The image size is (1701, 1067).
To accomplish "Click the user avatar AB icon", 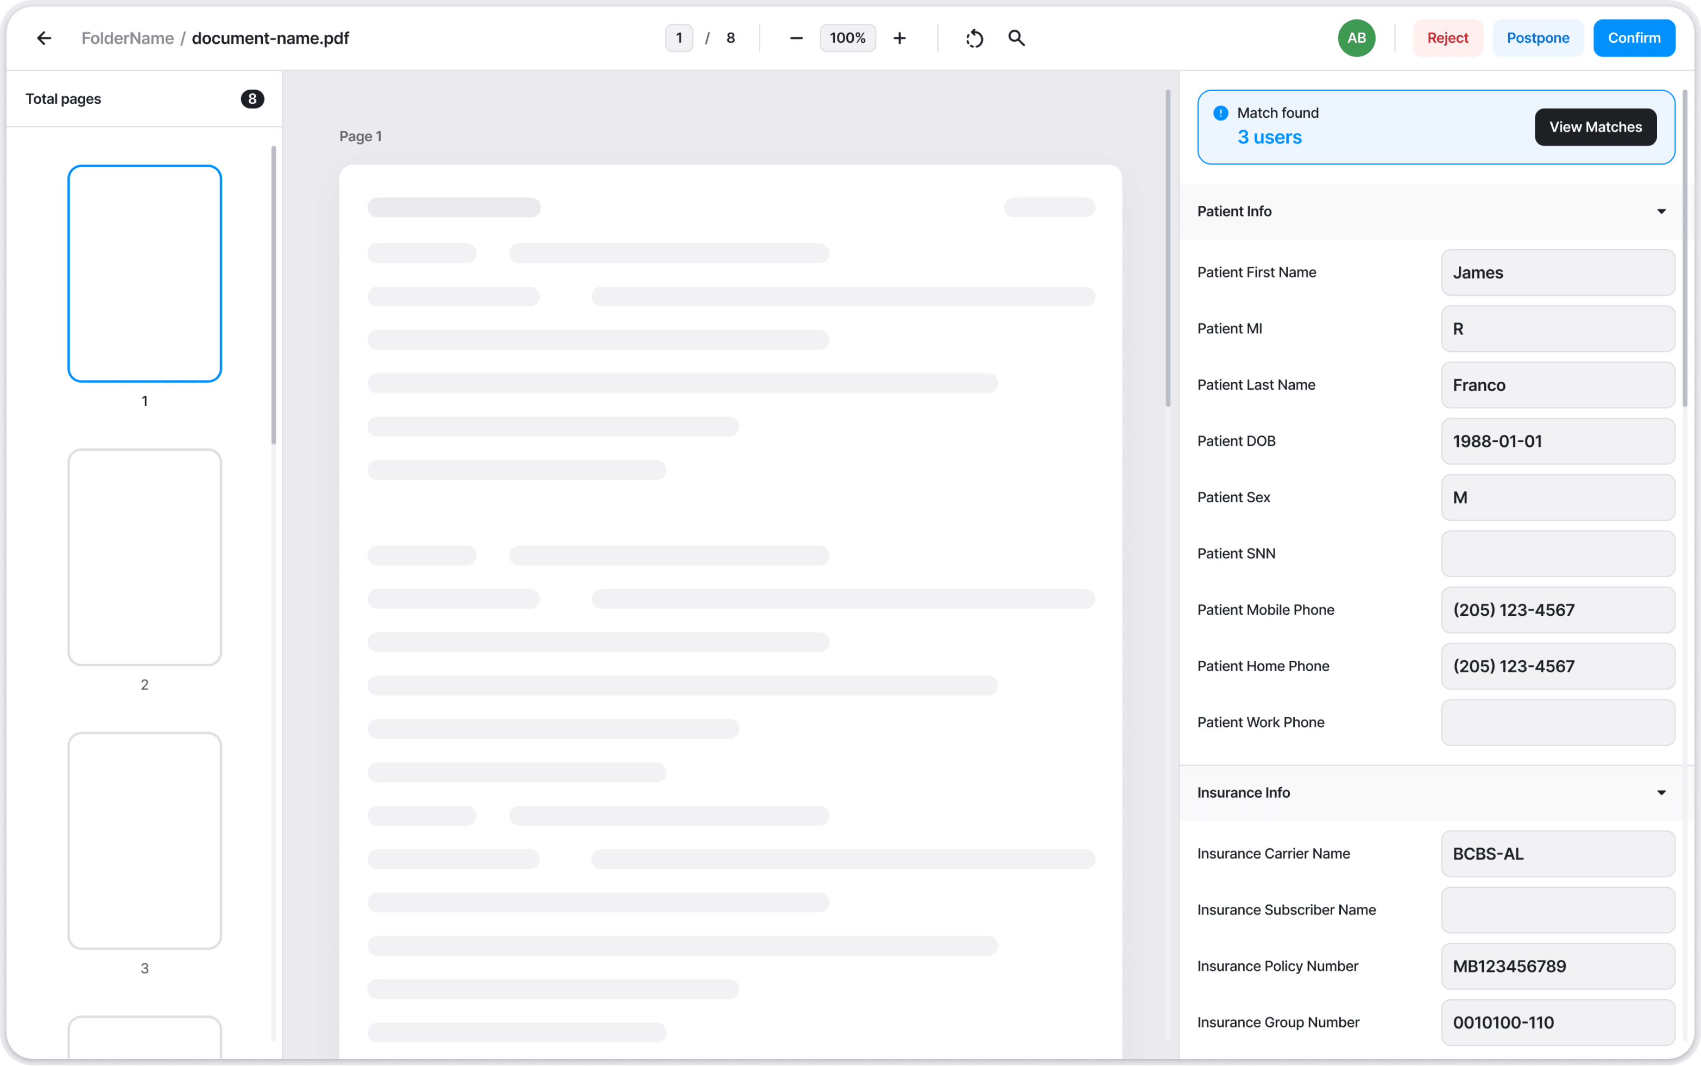I will point(1353,38).
